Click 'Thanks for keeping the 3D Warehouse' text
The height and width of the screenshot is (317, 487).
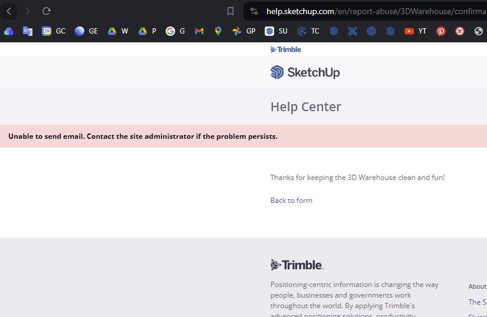(357, 178)
